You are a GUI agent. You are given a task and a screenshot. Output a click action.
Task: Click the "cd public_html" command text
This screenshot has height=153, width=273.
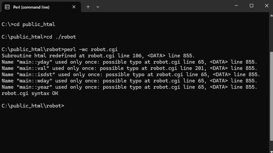coord(34,24)
